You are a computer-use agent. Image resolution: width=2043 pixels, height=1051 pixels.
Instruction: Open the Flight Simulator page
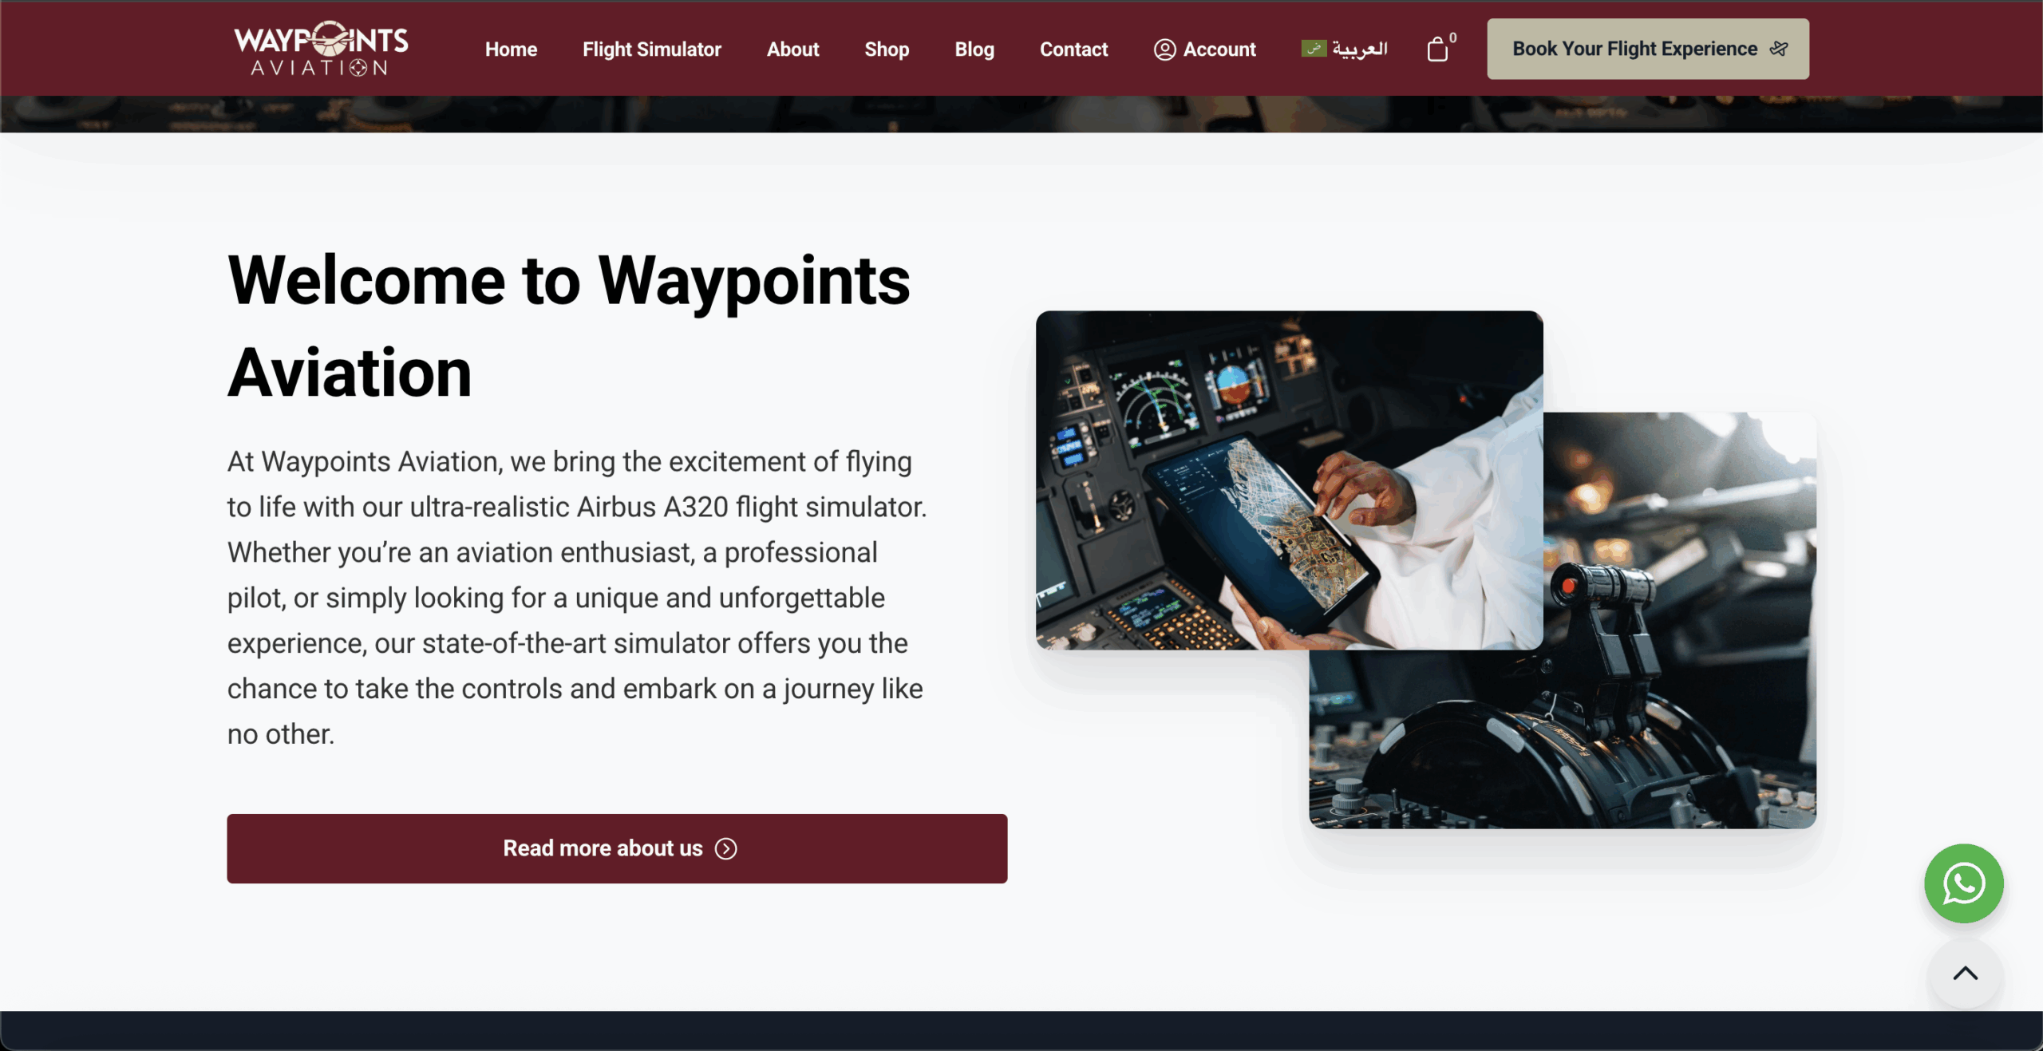(x=651, y=49)
